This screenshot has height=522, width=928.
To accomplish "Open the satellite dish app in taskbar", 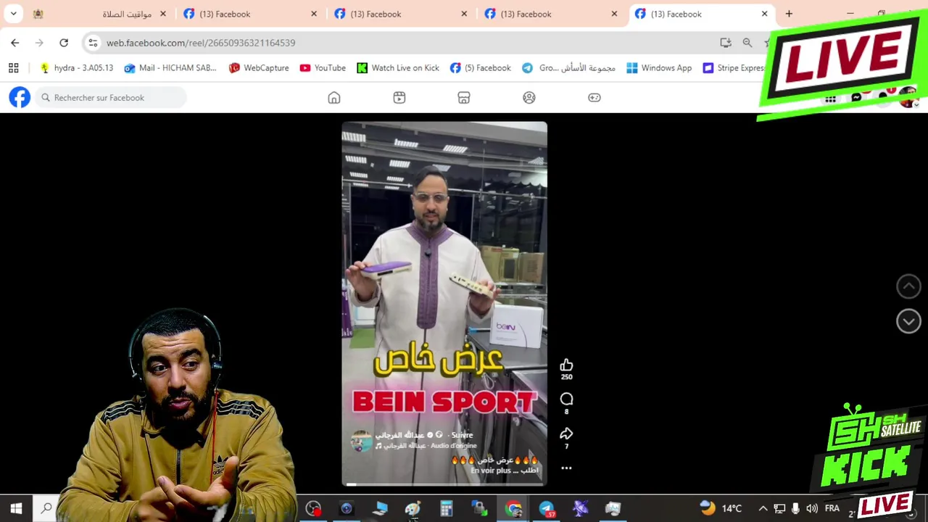I will pos(580,509).
